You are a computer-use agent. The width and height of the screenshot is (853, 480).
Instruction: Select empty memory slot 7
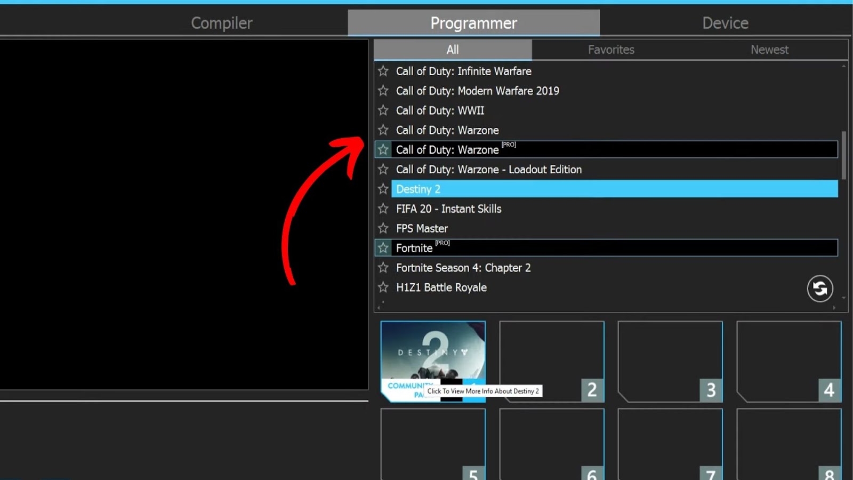click(x=670, y=444)
